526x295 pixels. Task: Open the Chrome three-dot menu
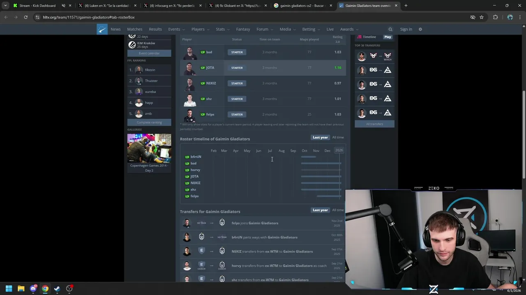(520, 17)
